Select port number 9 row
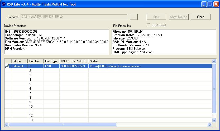This screenshot has height=131, width=220. (108, 102)
